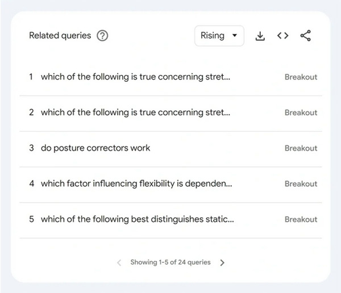This screenshot has height=293, width=341.
Task: Open first query about stretching
Action: point(135,77)
